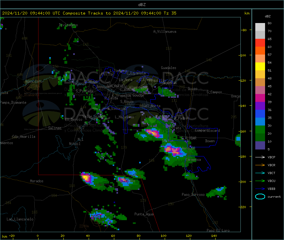The width and height of the screenshot is (284, 240).
Task: Click the C_Española map label
Action: click(x=136, y=73)
